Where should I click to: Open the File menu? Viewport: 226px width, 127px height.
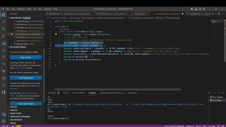8,9
